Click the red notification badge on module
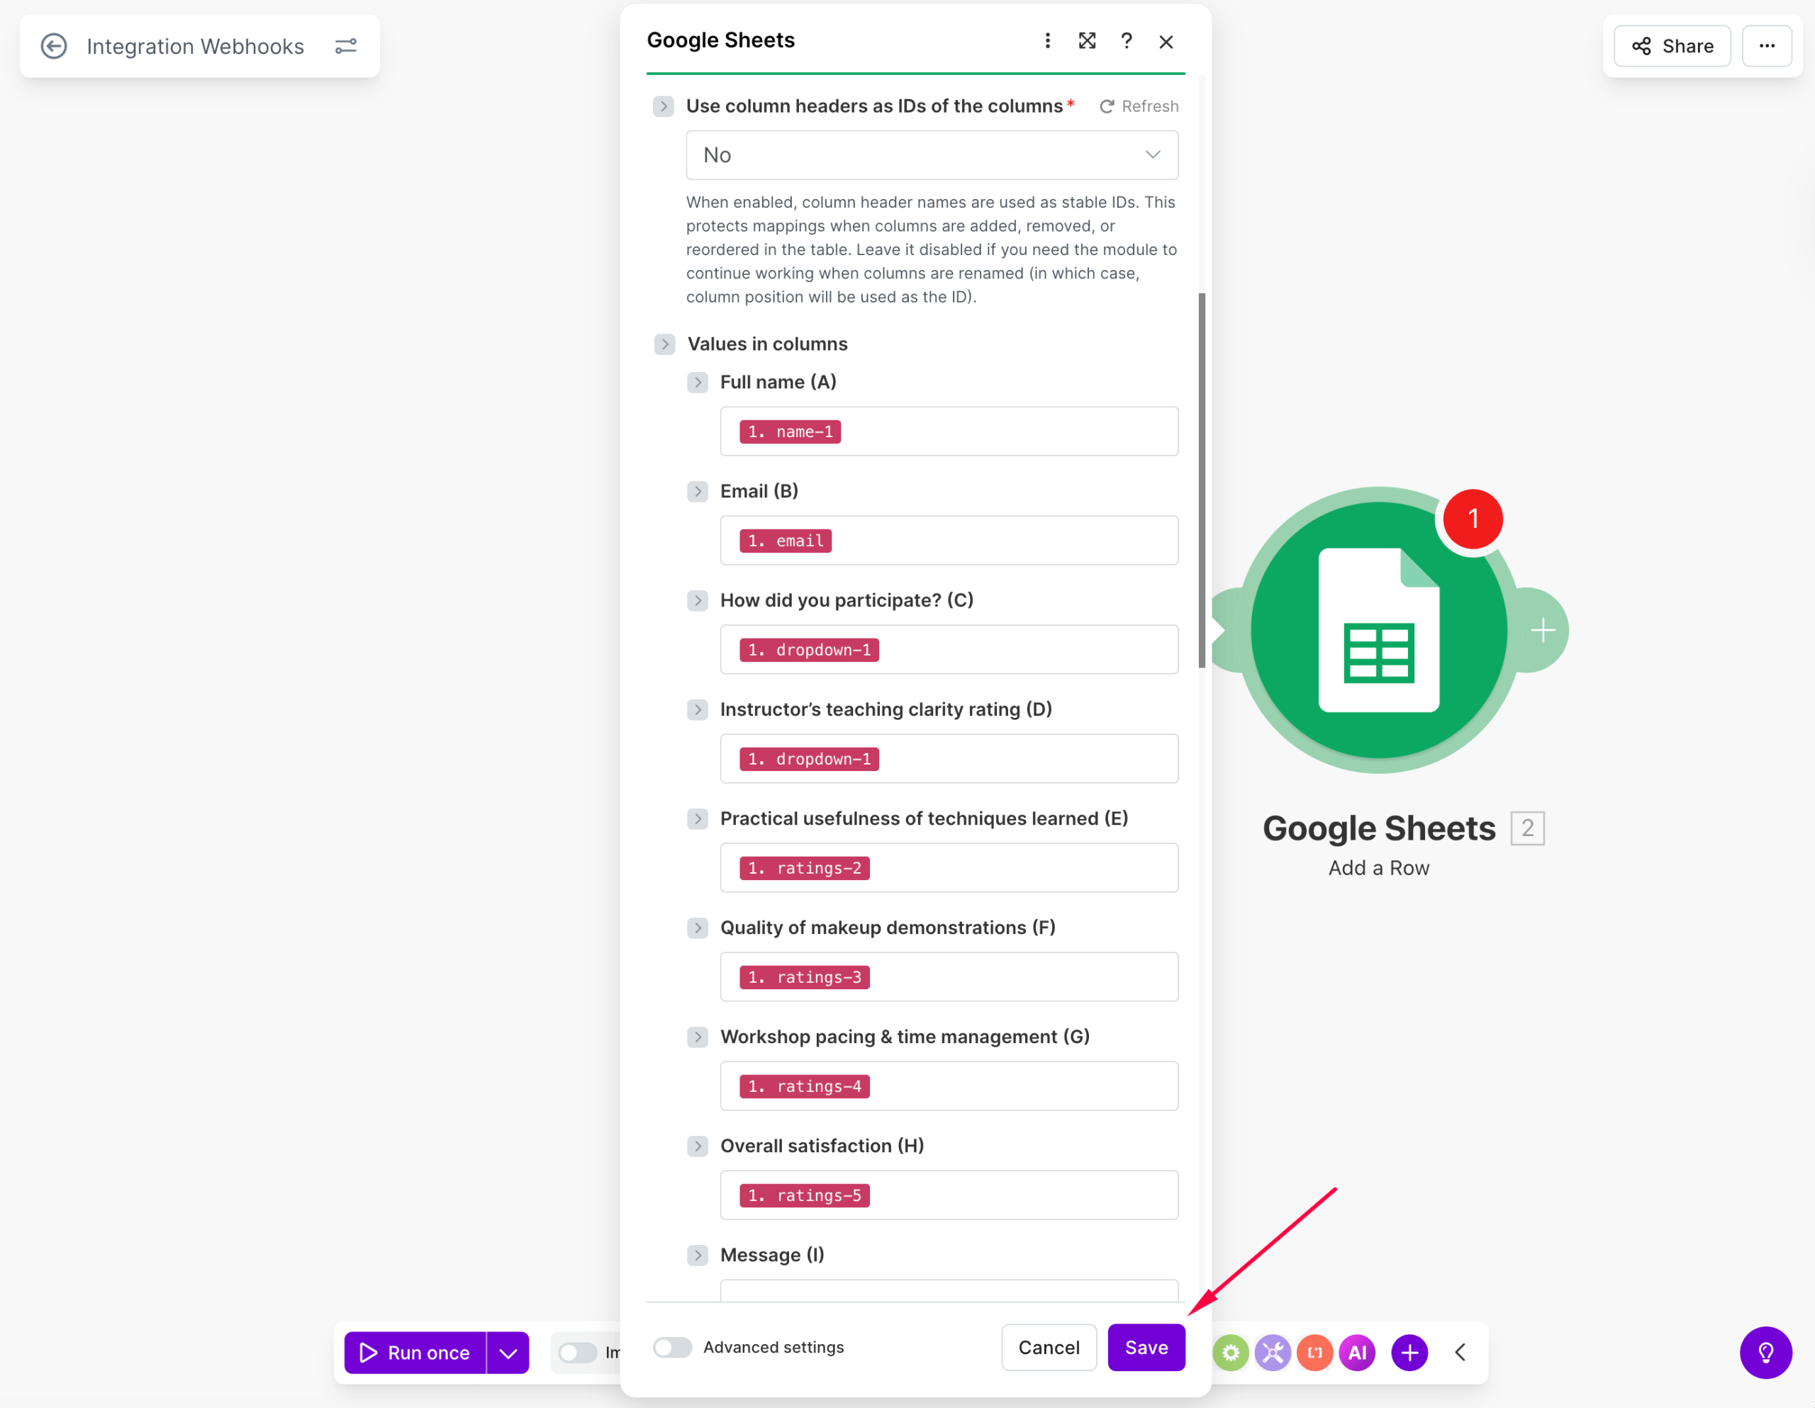This screenshot has height=1408, width=1815. [1473, 519]
